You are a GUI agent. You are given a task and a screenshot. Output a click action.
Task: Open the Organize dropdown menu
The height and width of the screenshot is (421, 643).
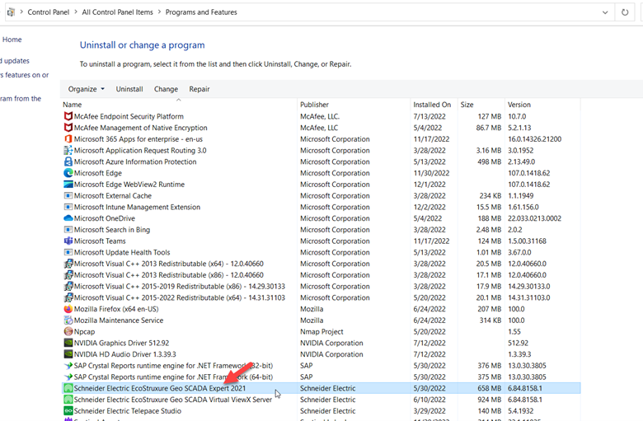pyautogui.click(x=86, y=89)
